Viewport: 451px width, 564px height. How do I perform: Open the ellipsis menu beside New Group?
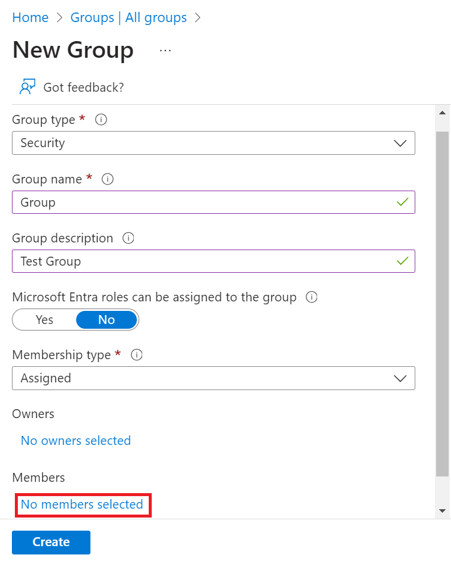(x=165, y=51)
